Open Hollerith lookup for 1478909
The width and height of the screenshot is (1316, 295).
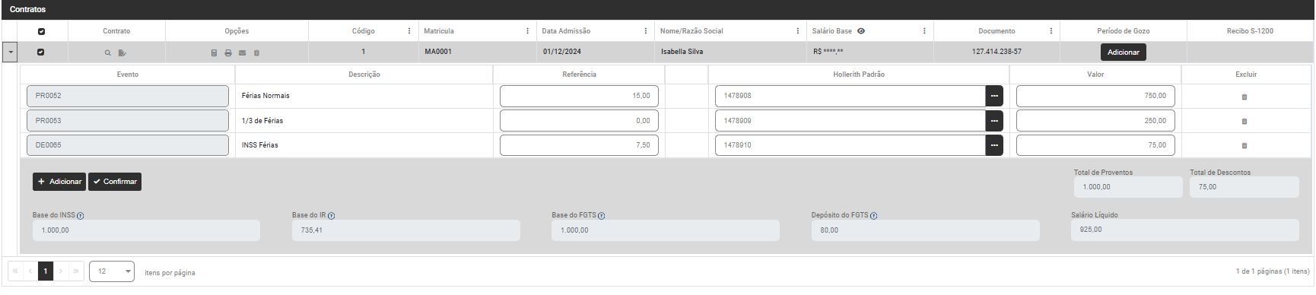pyautogui.click(x=994, y=121)
